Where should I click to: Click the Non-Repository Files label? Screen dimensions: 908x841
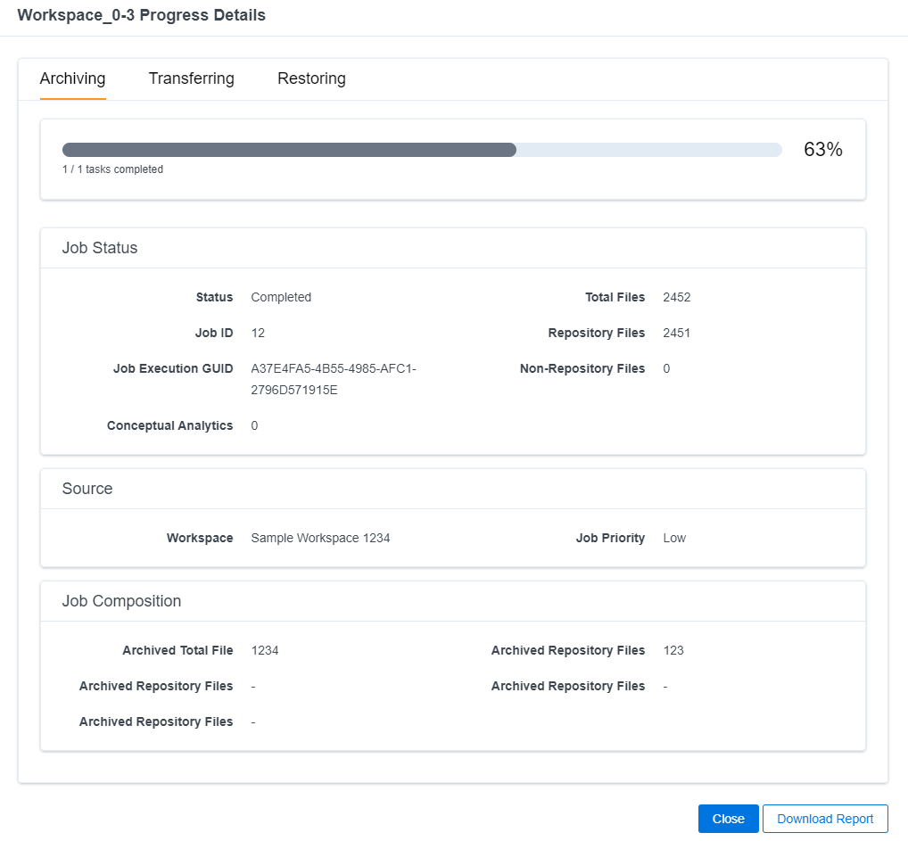click(x=582, y=368)
